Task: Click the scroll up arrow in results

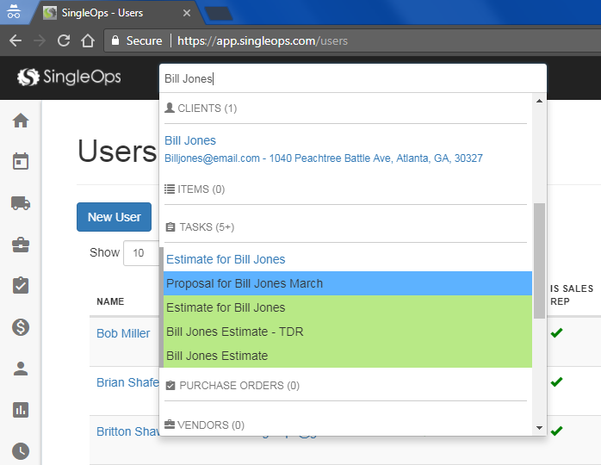Action: pyautogui.click(x=539, y=101)
